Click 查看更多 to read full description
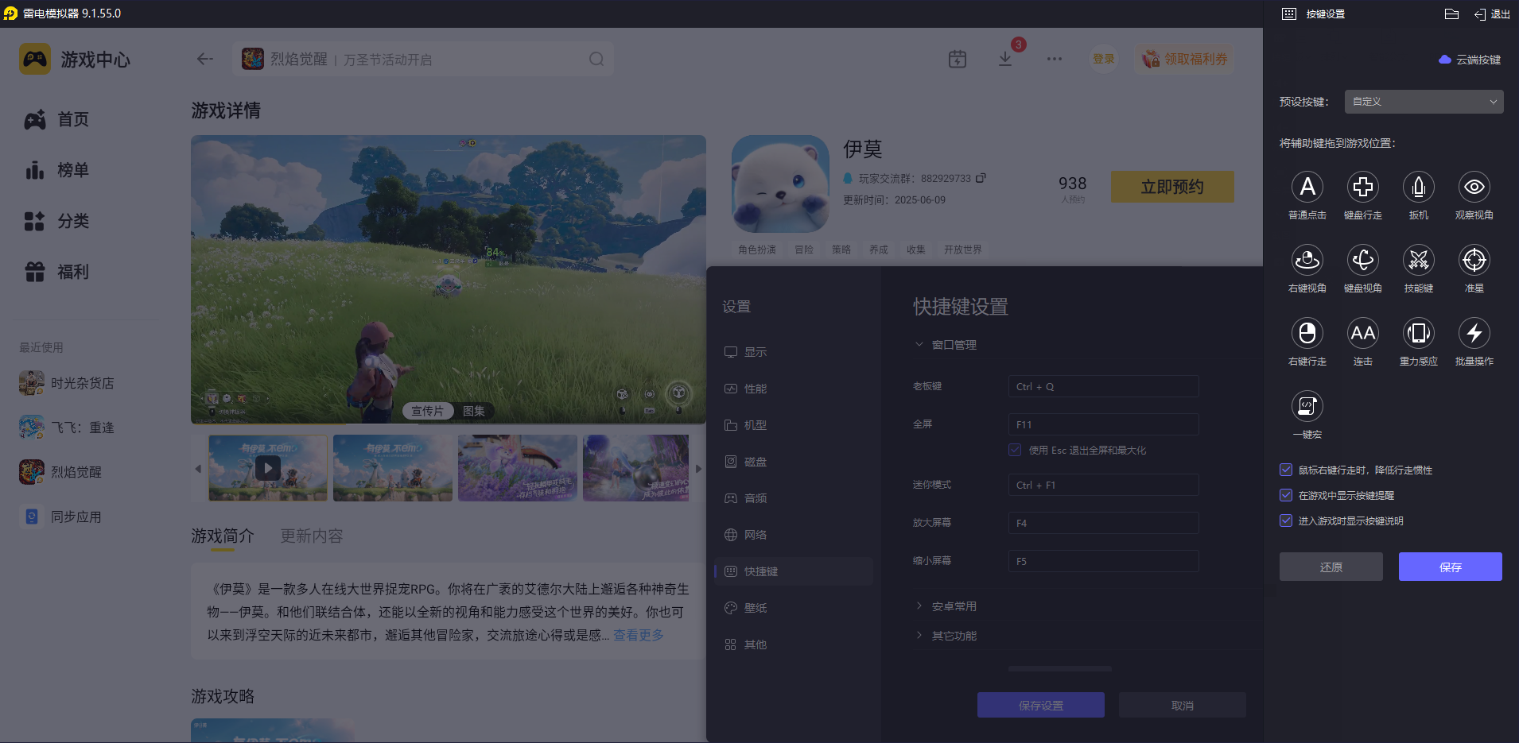 637,635
